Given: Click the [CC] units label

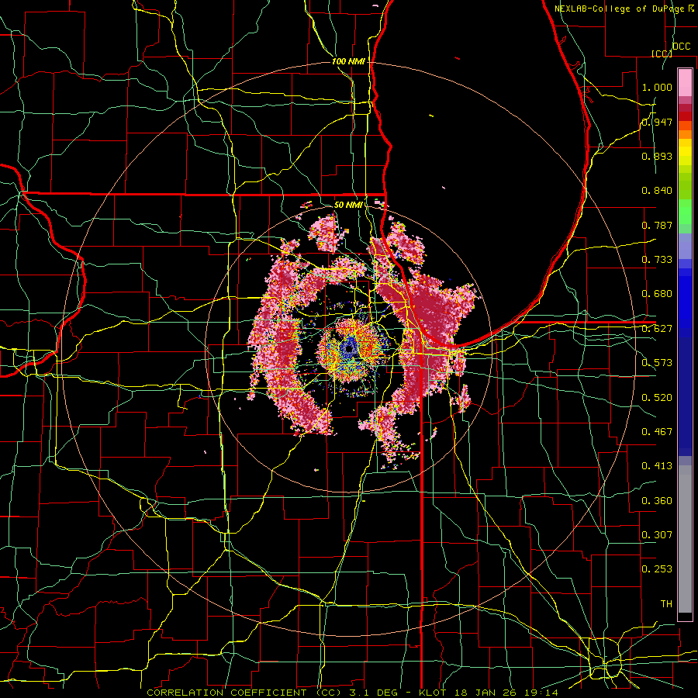Looking at the screenshot, I should tap(662, 54).
